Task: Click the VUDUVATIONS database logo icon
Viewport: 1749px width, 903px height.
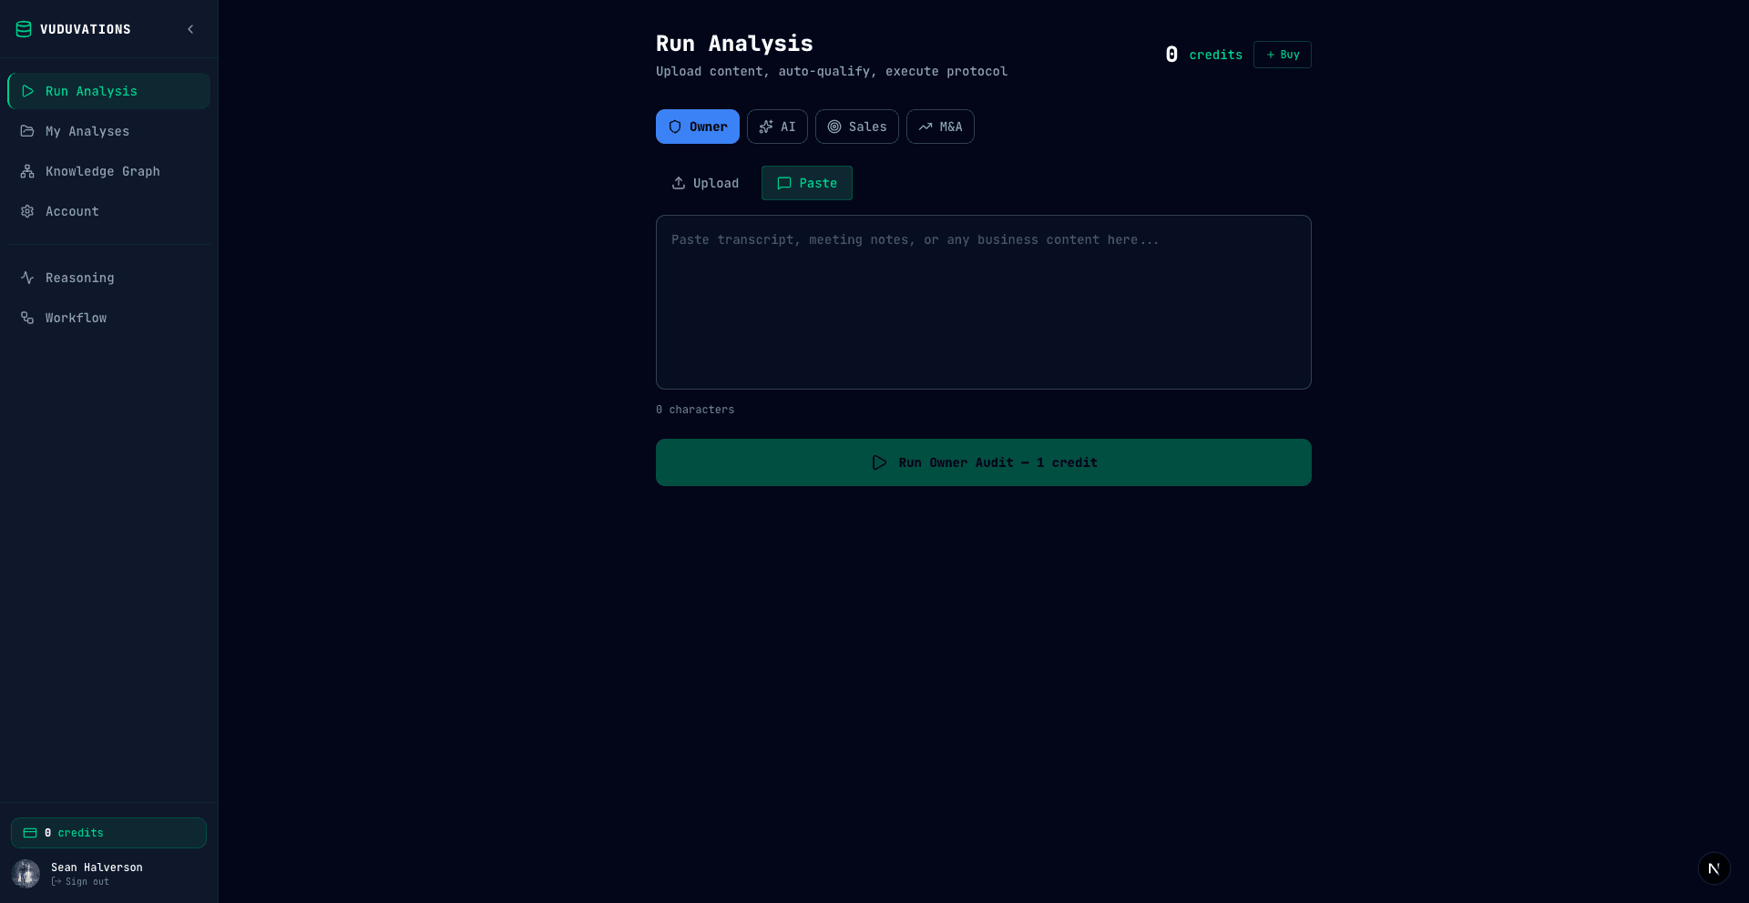Action: click(x=24, y=29)
